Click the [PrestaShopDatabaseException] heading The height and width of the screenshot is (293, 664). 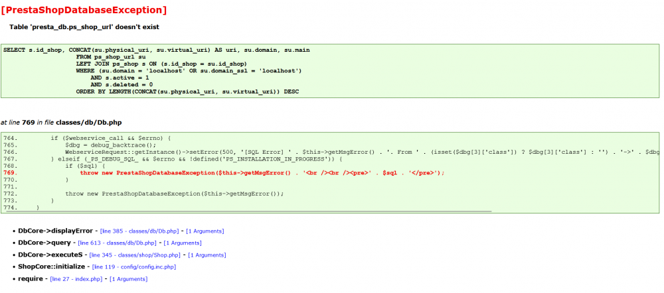coord(84,10)
